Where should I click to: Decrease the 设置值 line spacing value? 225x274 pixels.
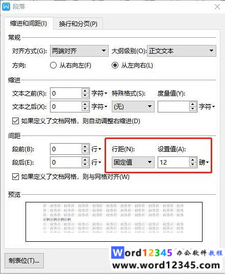[193, 165]
